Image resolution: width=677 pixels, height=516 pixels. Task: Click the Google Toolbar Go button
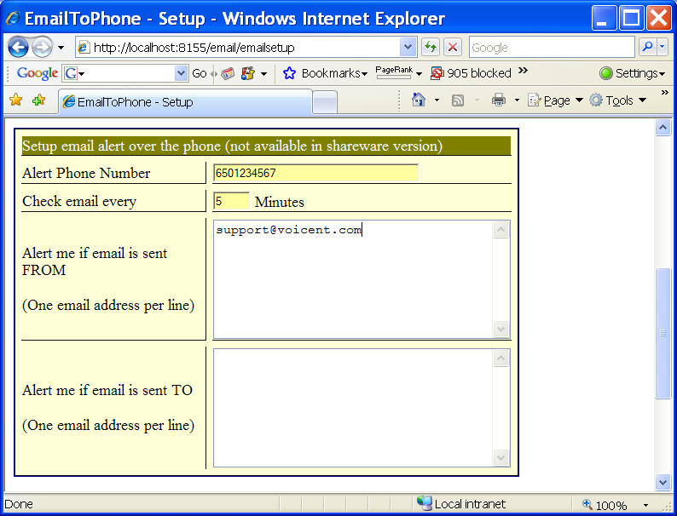(x=199, y=73)
